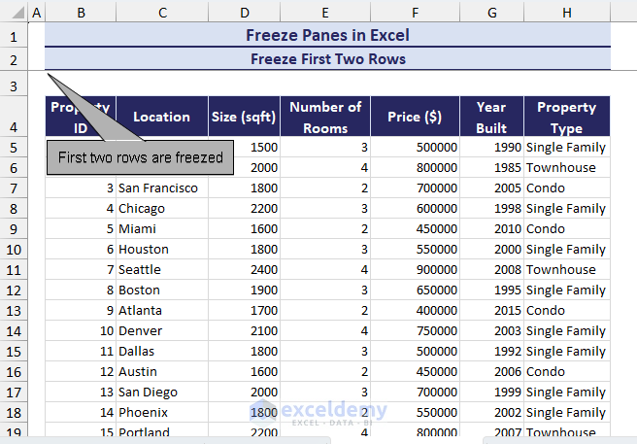The height and width of the screenshot is (444, 637).
Task: Click the price cell 400000
Action: pos(416,311)
